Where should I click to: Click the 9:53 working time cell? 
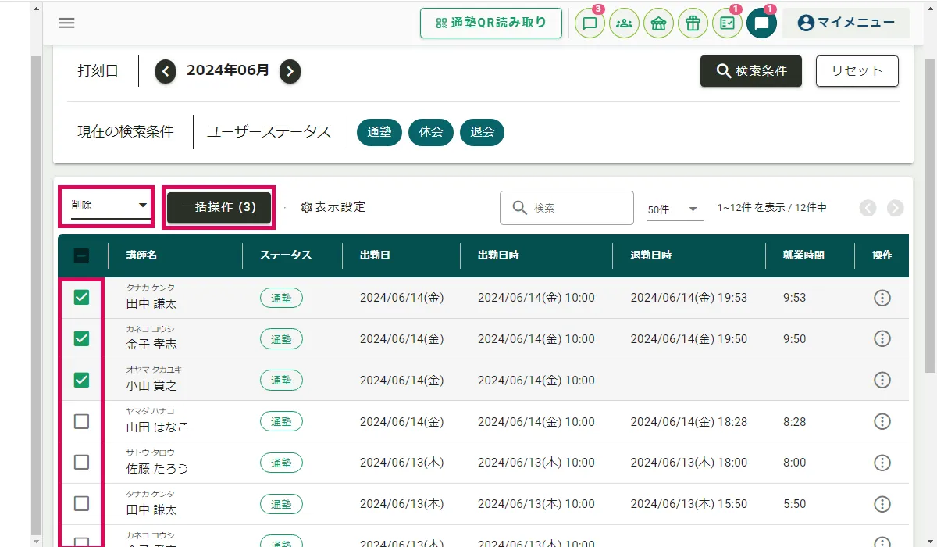[x=794, y=298]
